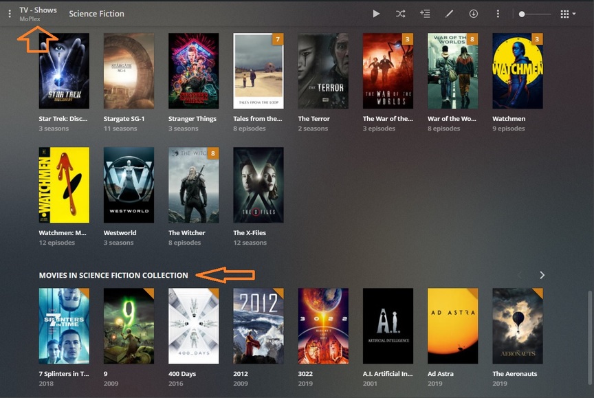Play the Science Fiction collection
This screenshot has height=398, width=594.
pos(376,14)
